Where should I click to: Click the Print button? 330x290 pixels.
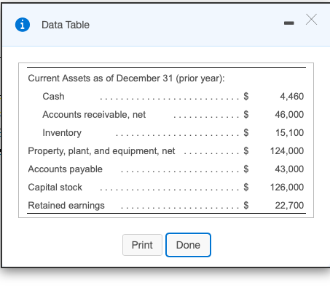(142, 245)
